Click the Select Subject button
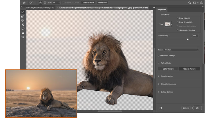The width and height of the screenshot is (210, 118). point(88,3)
